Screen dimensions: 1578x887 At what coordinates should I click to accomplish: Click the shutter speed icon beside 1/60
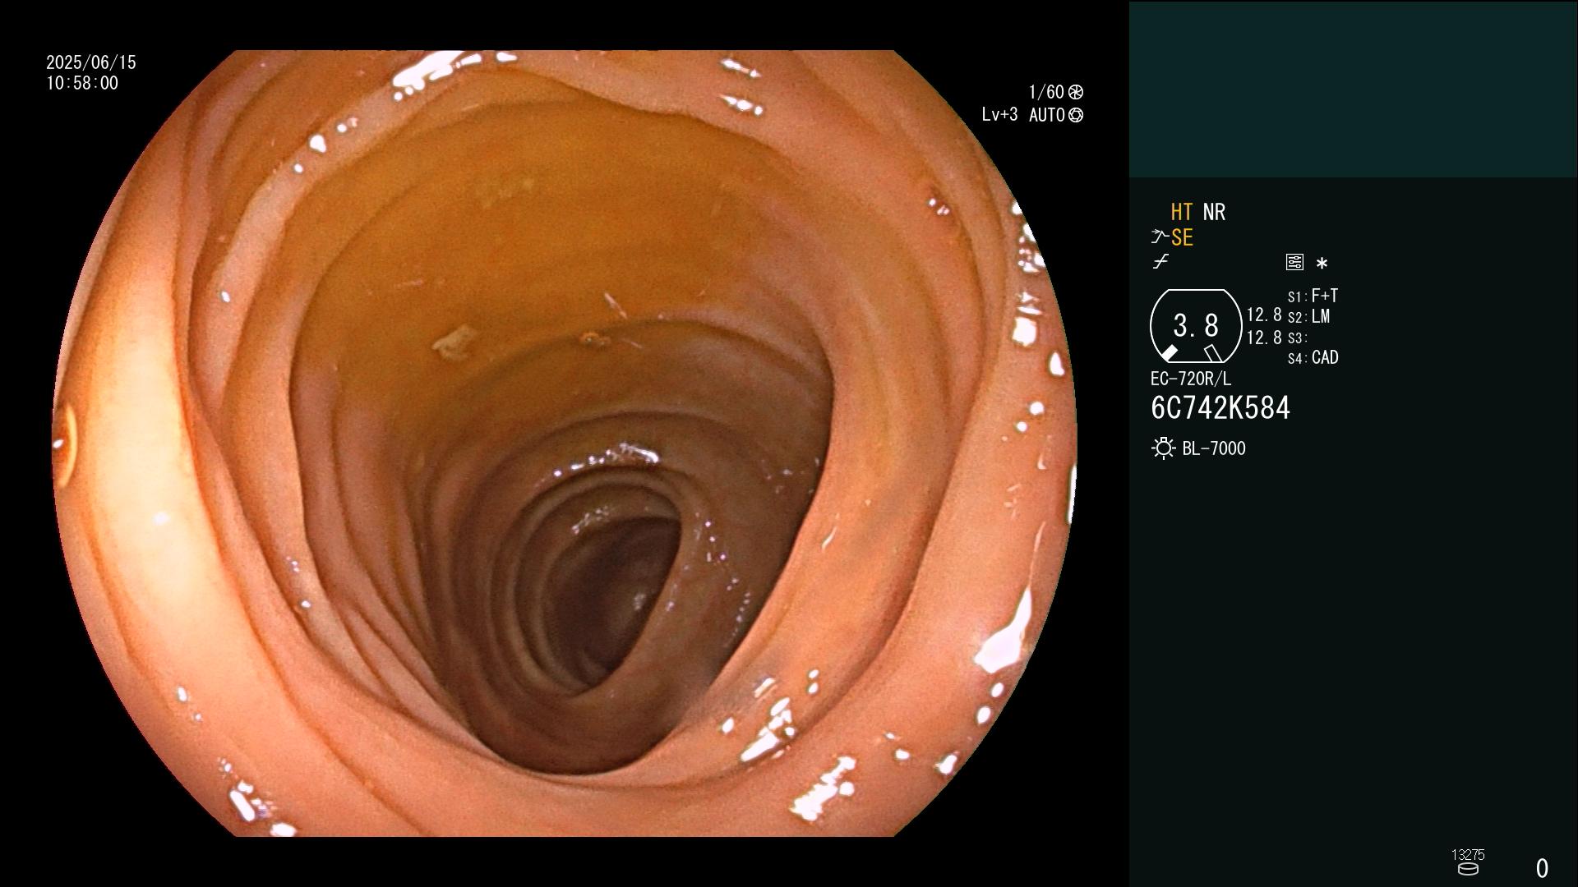(x=1076, y=92)
